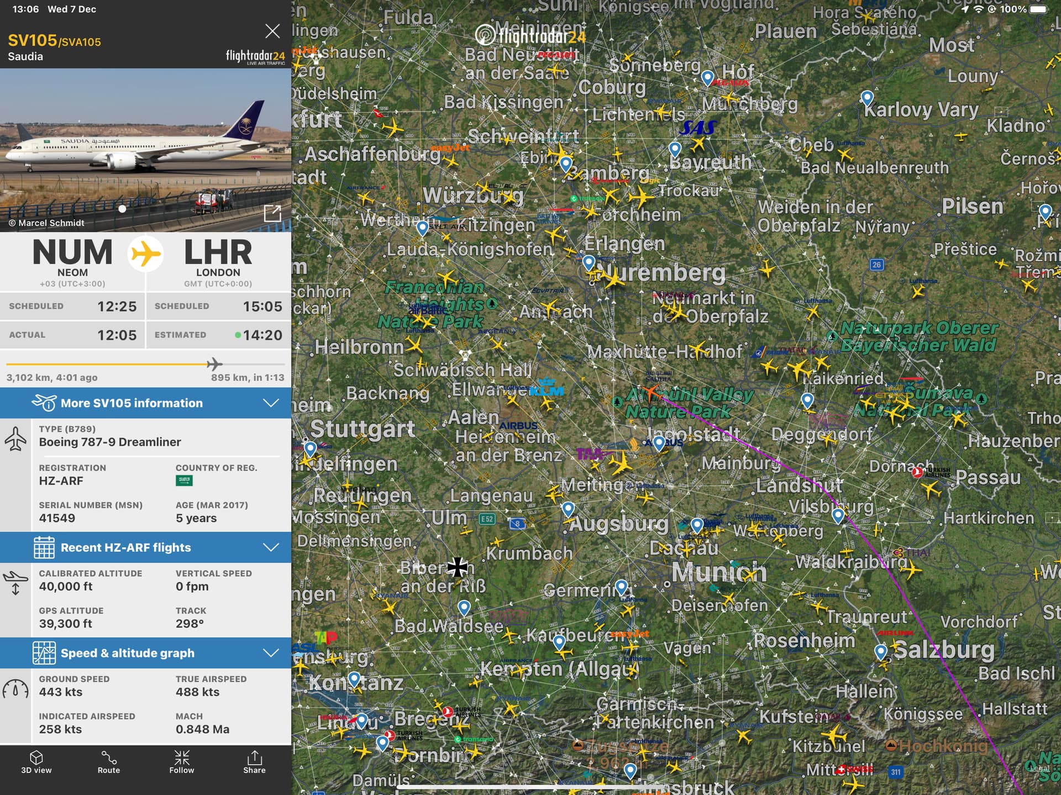Tap the Route icon
The height and width of the screenshot is (795, 1061).
tap(109, 762)
